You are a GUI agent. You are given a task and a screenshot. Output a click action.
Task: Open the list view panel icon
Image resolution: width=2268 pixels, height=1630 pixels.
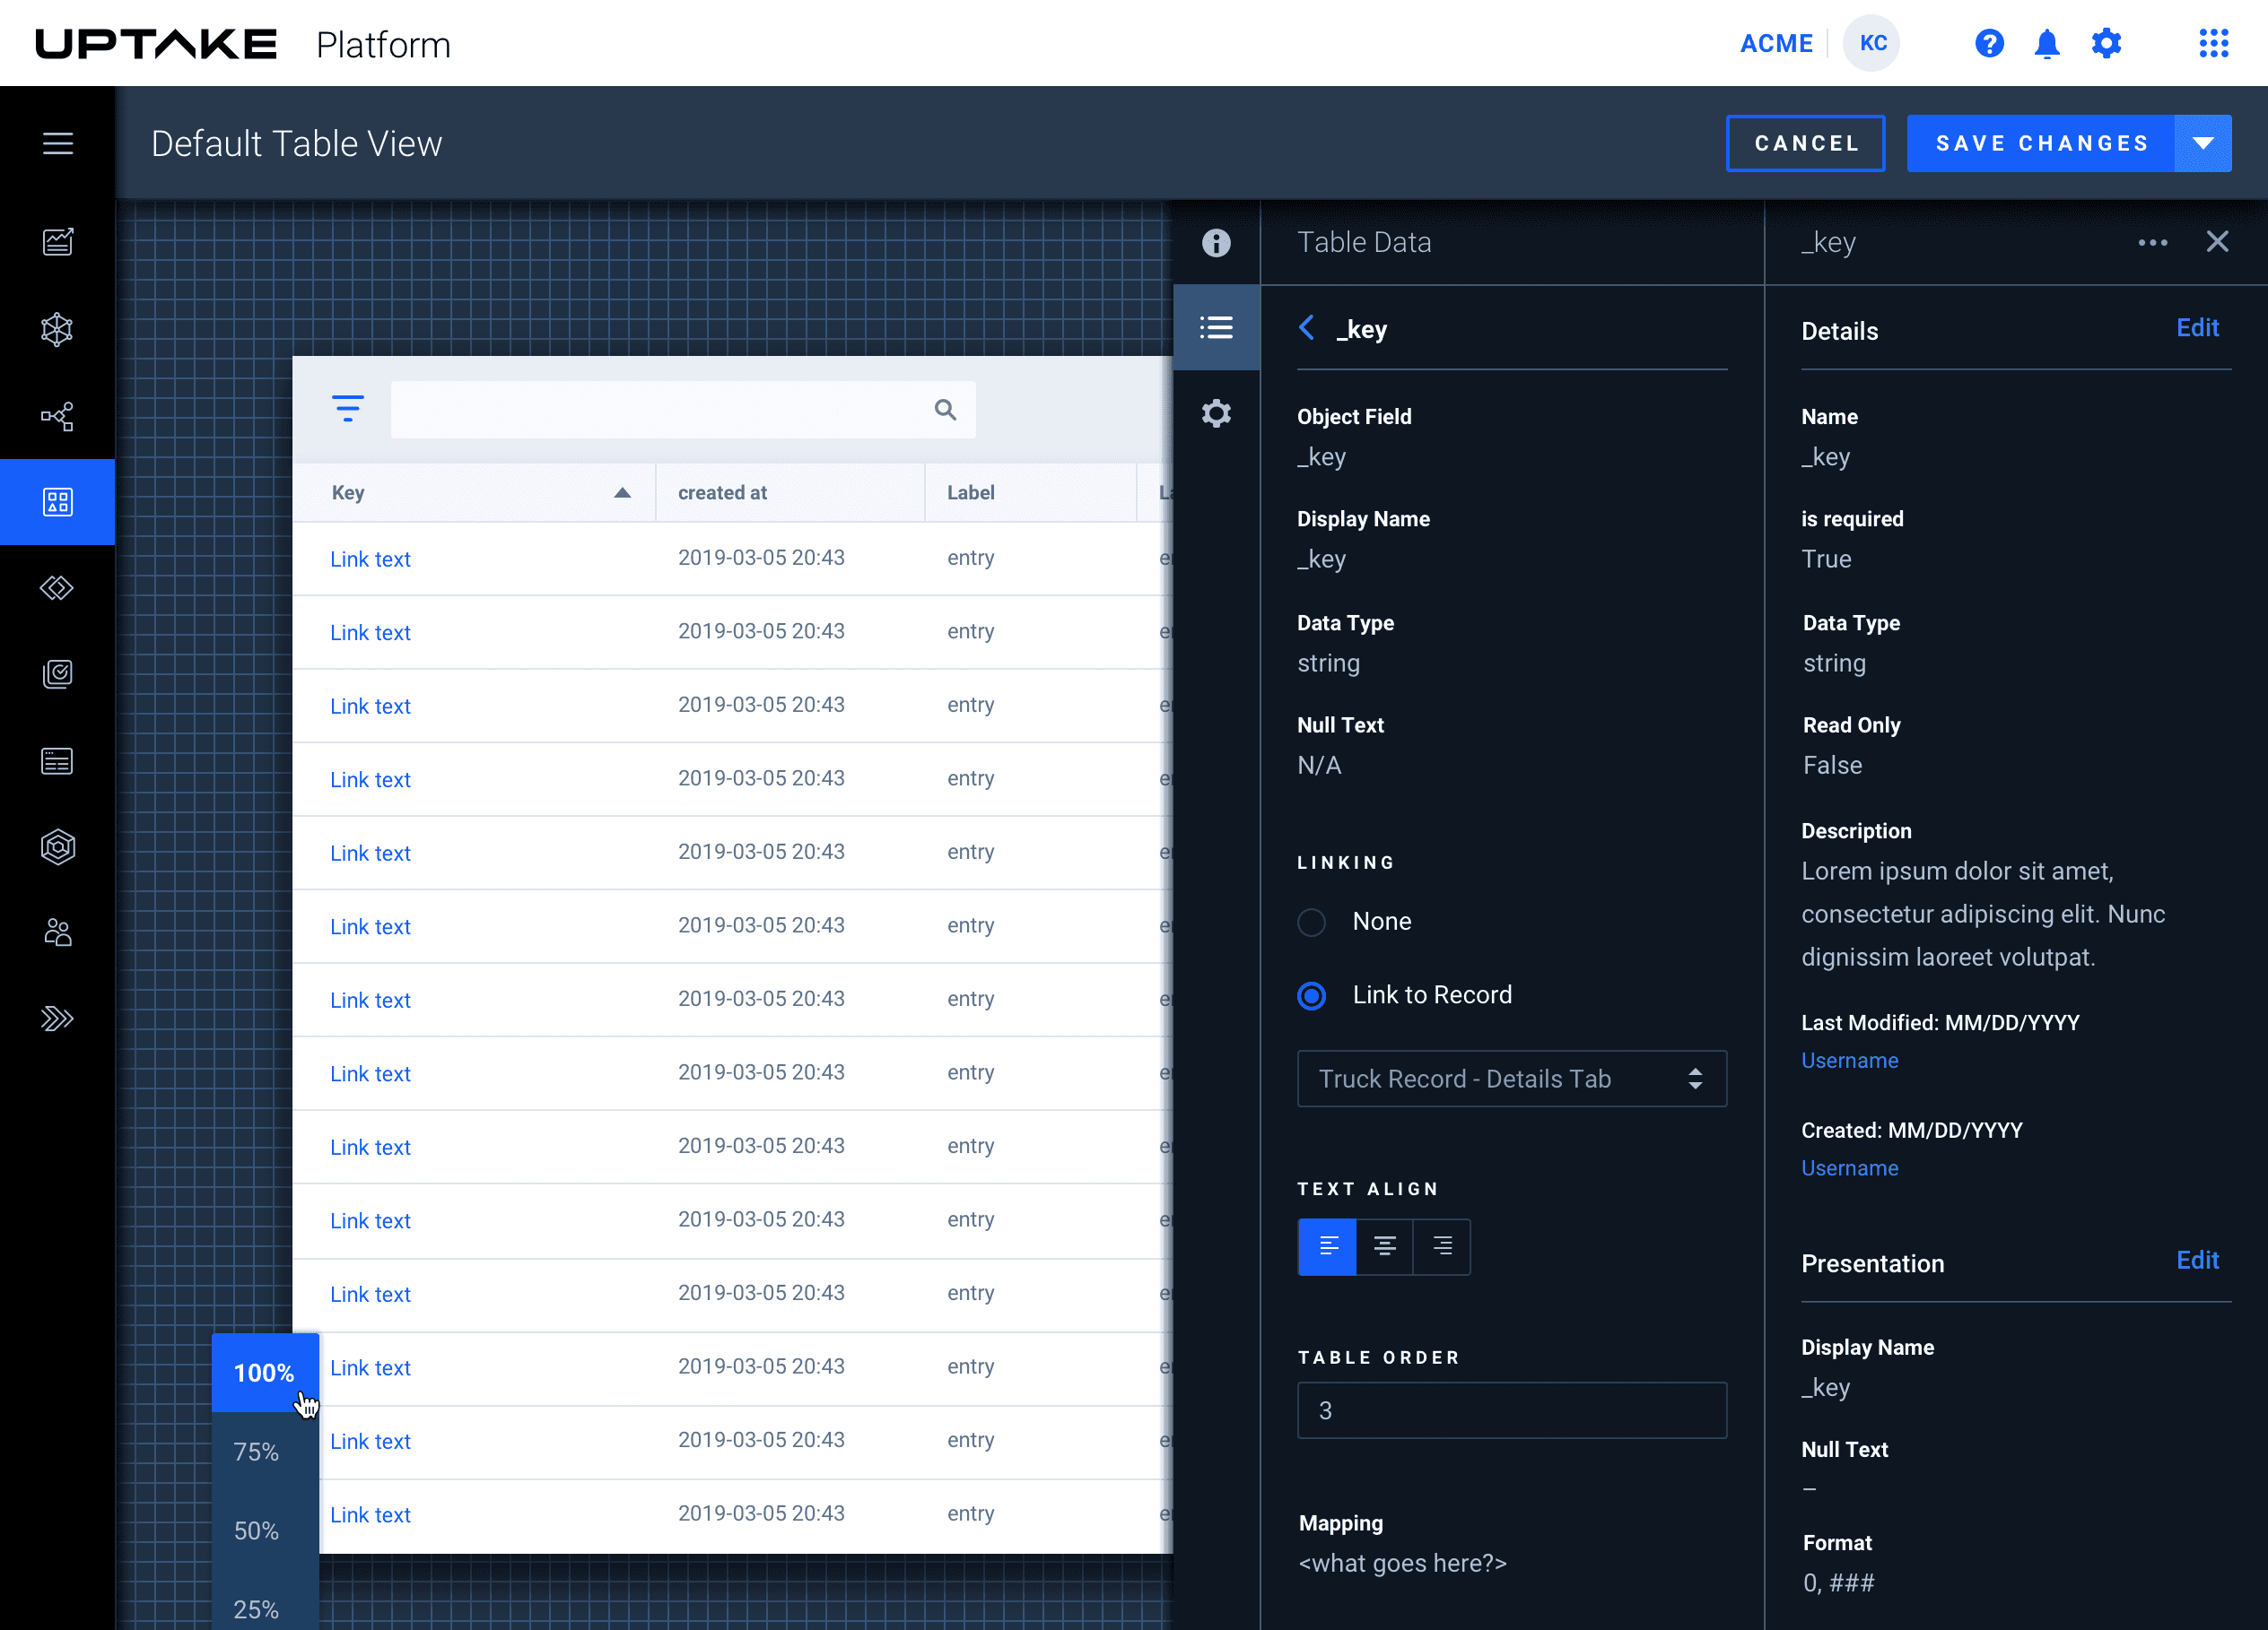point(1215,326)
